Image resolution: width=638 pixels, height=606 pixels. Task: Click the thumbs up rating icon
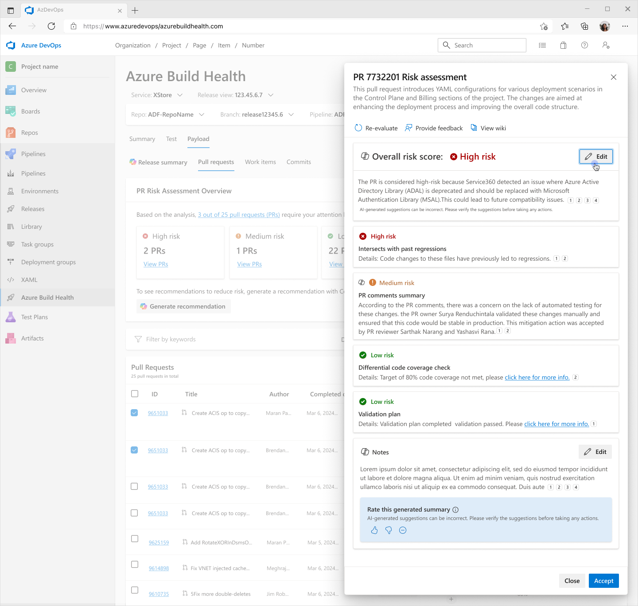(374, 530)
